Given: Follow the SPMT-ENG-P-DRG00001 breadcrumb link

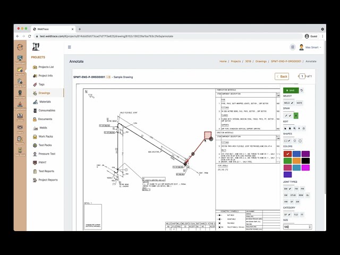Looking at the screenshot, I should [286, 62].
